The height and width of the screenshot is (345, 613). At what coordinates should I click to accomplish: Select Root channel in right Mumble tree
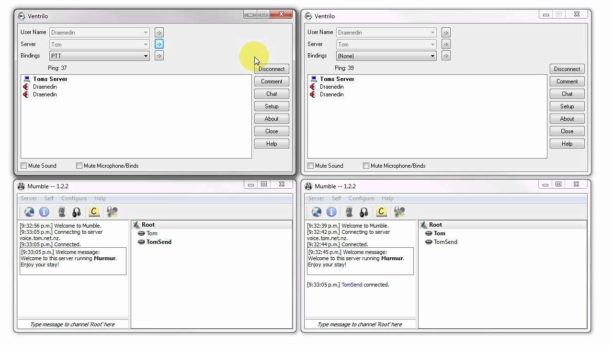coord(435,225)
